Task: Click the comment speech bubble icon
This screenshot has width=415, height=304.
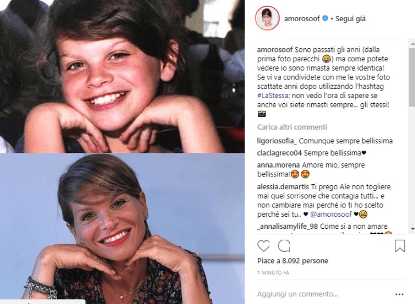Action: (284, 246)
